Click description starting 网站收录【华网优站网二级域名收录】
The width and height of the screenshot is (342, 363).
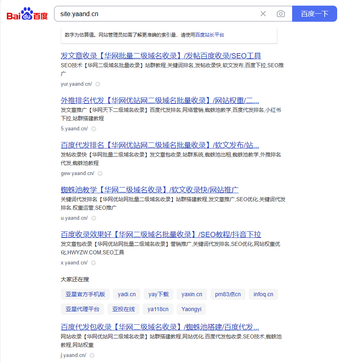(x=171, y=341)
